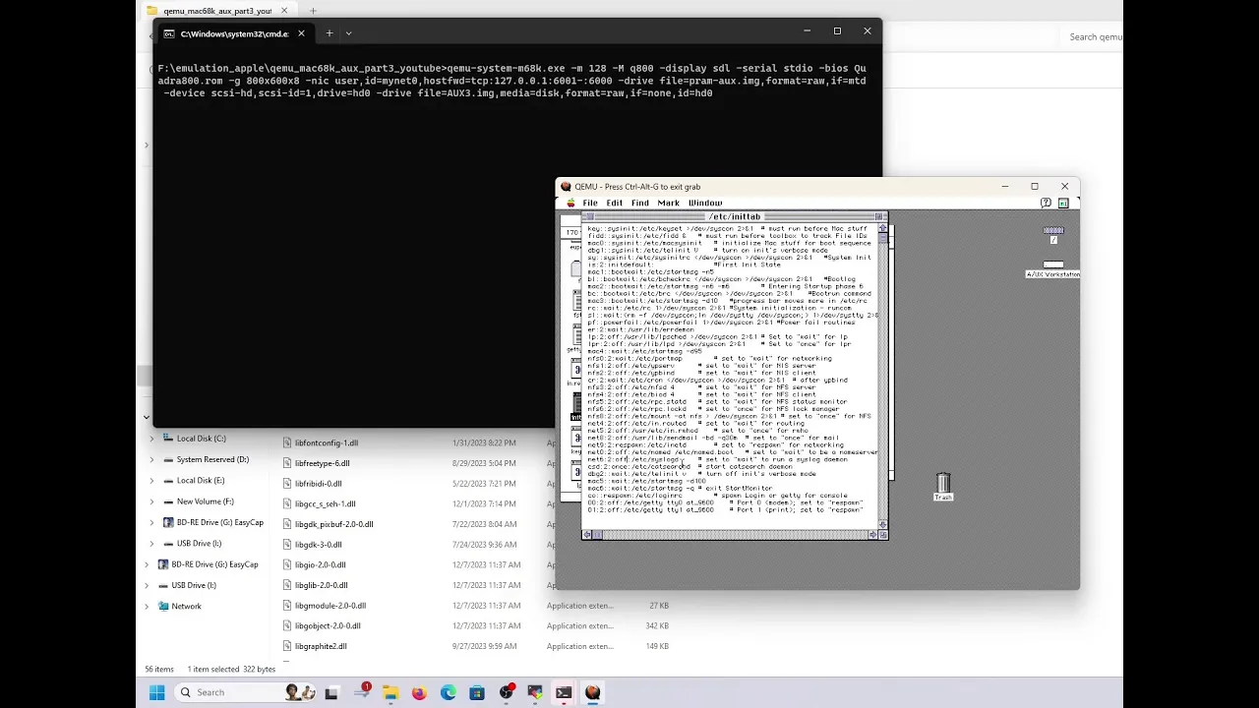Image resolution: width=1259 pixels, height=708 pixels.
Task: Open the Edit menu in A/UX editor
Action: point(615,203)
